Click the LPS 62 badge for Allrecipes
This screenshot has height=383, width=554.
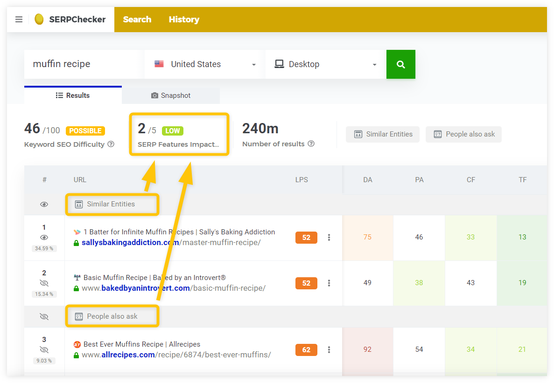coord(306,349)
